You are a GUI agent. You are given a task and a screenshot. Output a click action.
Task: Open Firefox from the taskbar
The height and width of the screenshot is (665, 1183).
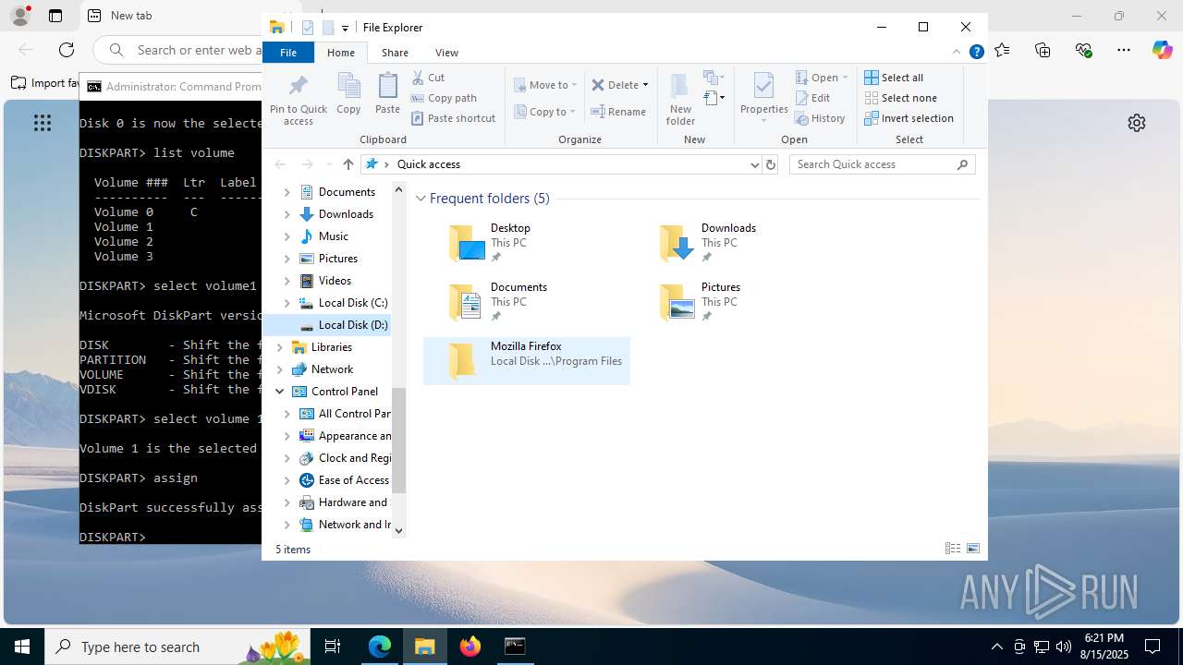click(470, 647)
